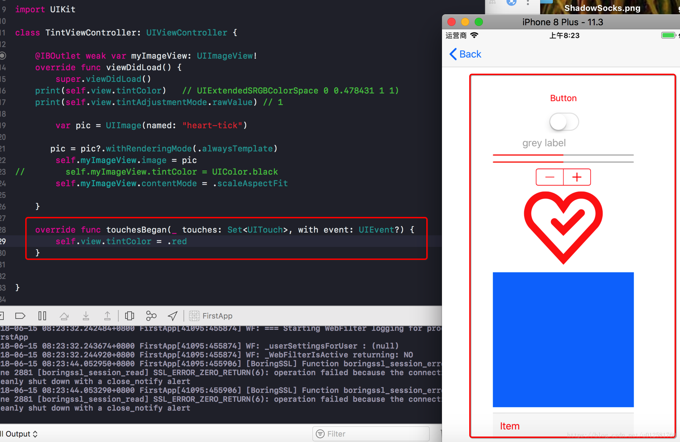Pause program execution in debug bar
The width and height of the screenshot is (680, 442).
click(x=42, y=316)
